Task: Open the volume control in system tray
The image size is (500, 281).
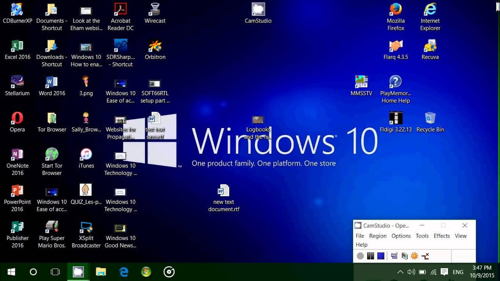Action: 411,272
